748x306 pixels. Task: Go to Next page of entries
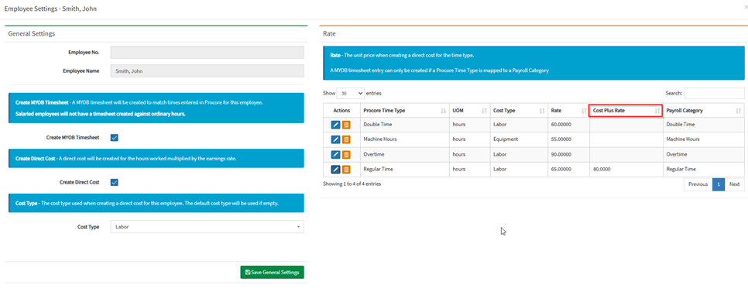coord(734,184)
